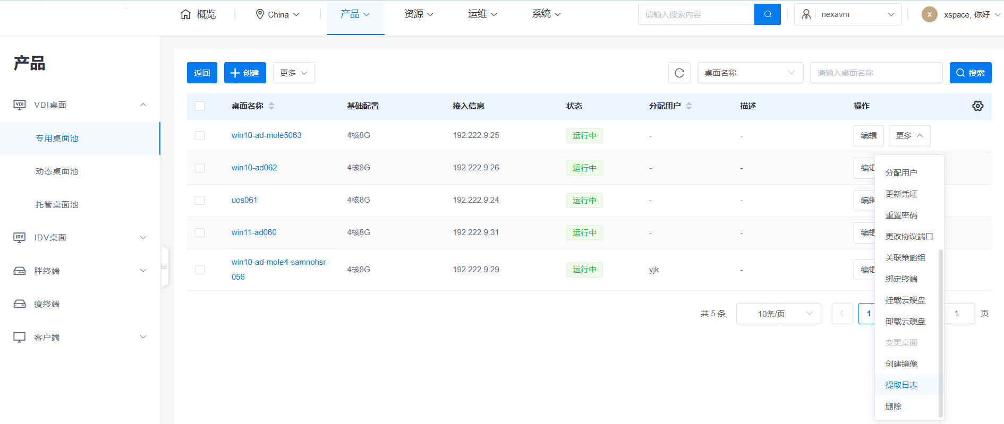Sort table by 桌面名称 column arrows
1004x424 pixels.
pos(271,106)
